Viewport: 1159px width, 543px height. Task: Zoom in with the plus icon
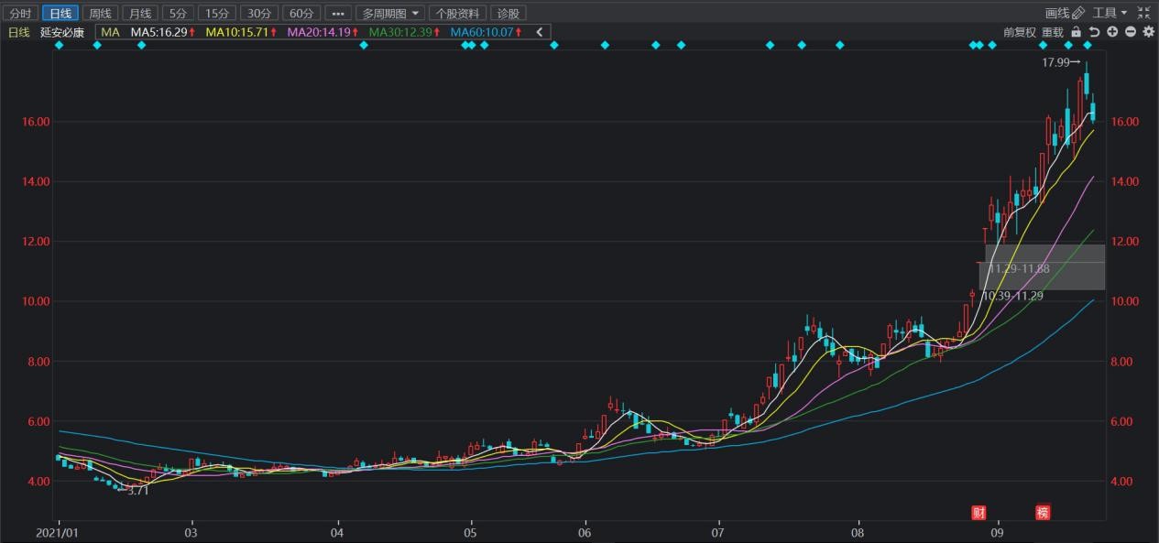(x=1112, y=32)
